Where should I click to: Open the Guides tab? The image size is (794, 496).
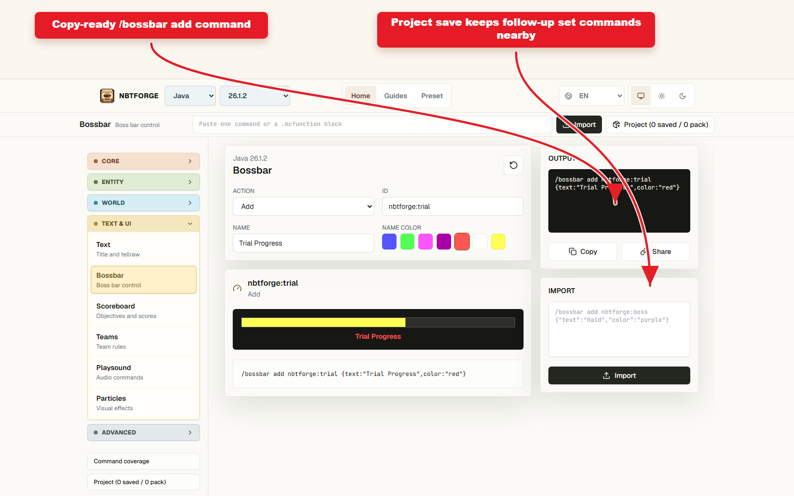coord(396,96)
